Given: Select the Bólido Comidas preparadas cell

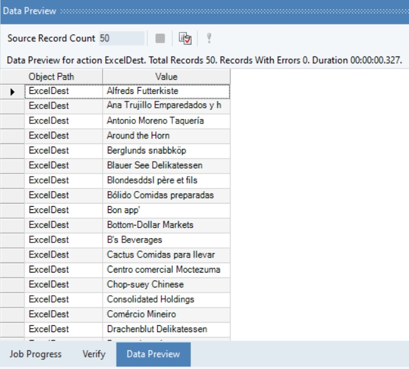Looking at the screenshot, I should [167, 195].
